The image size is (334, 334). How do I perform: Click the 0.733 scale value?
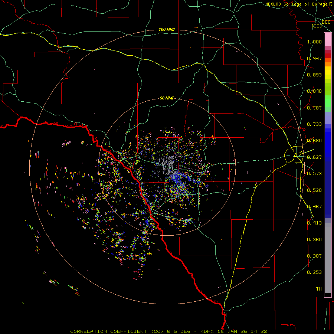coord(314,124)
